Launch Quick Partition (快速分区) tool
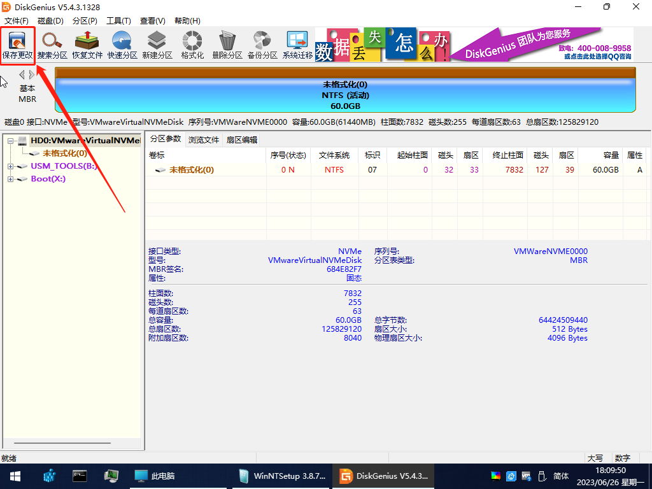The height and width of the screenshot is (489, 652). (x=122, y=45)
